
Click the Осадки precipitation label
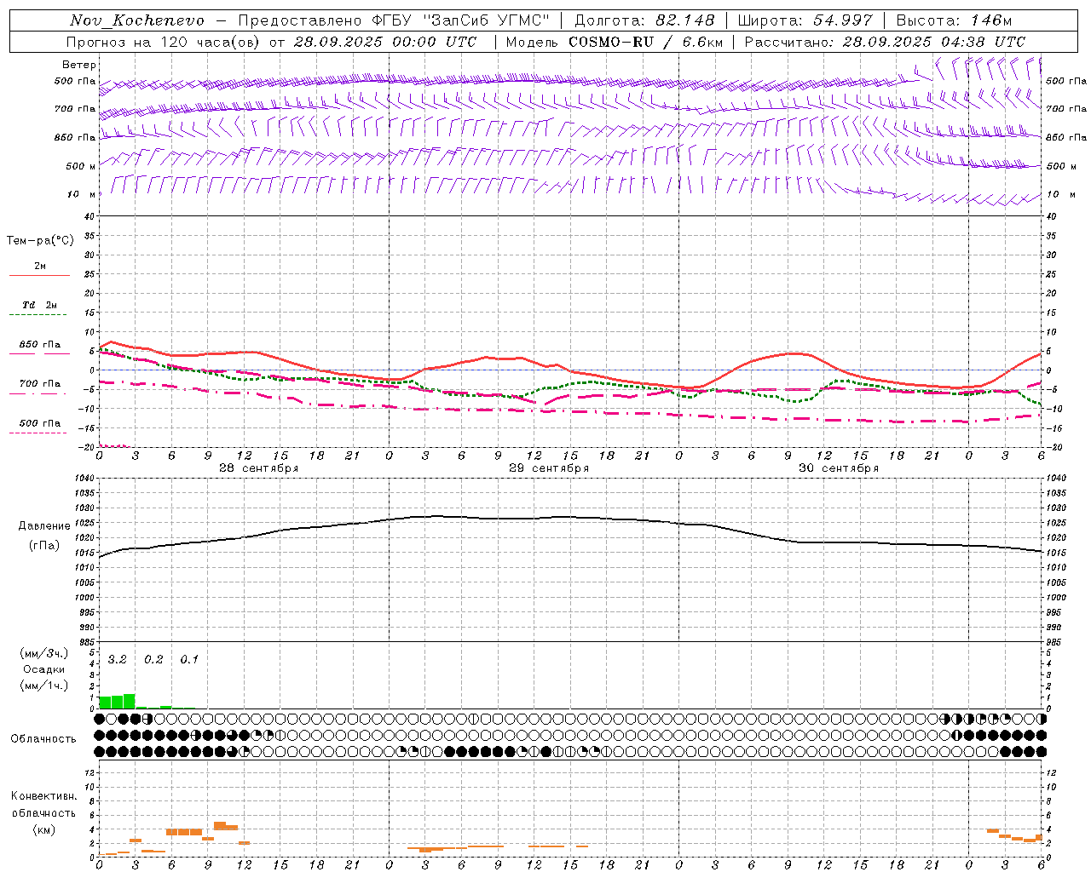44,669
